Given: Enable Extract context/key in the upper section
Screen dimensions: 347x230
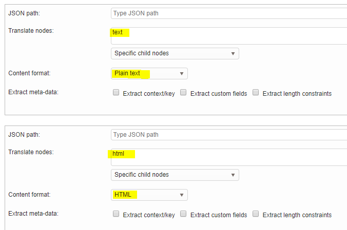Looking at the screenshot, I should click(x=116, y=93).
